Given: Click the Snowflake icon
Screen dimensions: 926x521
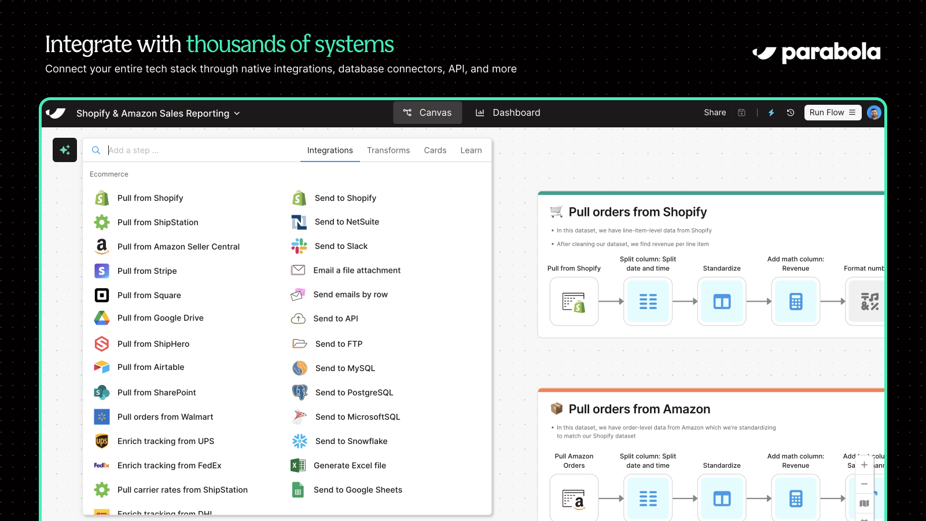Looking at the screenshot, I should click(300, 441).
